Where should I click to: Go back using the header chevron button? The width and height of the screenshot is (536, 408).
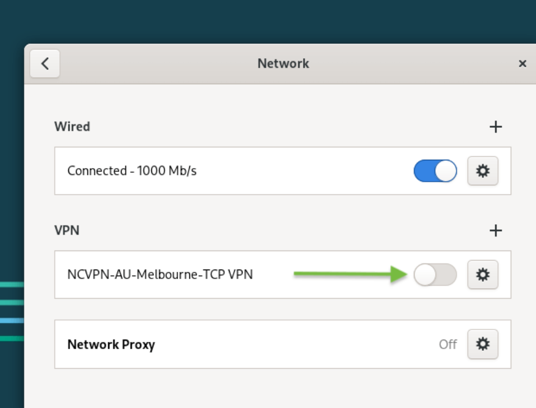(45, 64)
